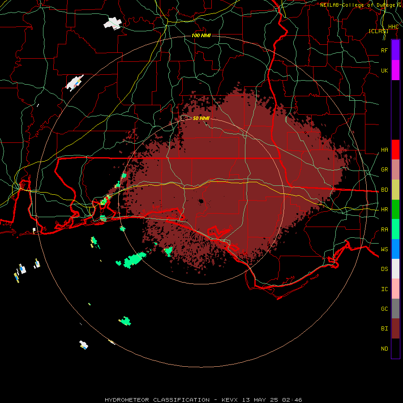The image size is (403, 403).
Task: Click the HYDROMETEOR CLASSIFICATION title caption
Action: (157, 400)
